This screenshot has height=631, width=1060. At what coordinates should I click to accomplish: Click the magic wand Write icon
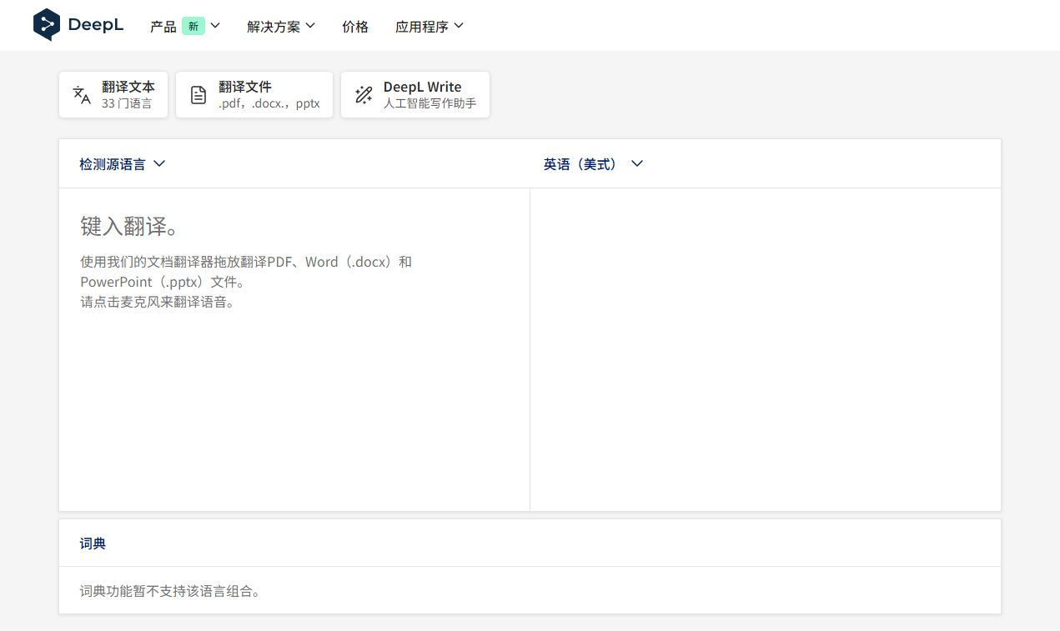click(364, 95)
